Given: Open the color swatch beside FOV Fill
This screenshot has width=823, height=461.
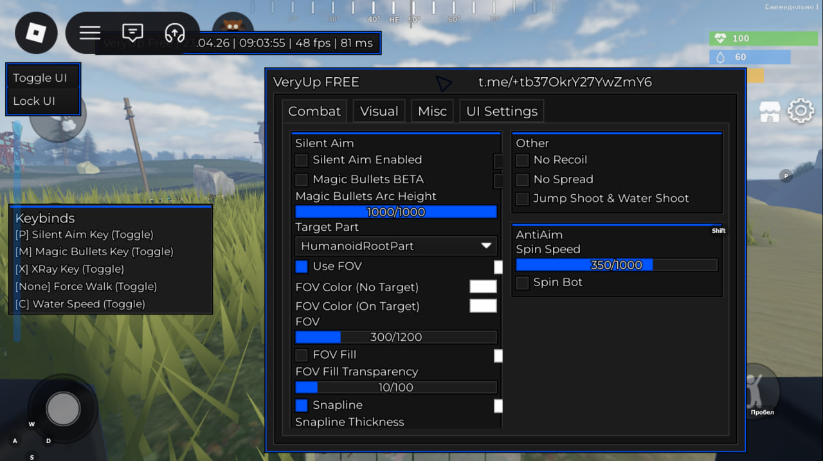Looking at the screenshot, I should pos(498,356).
